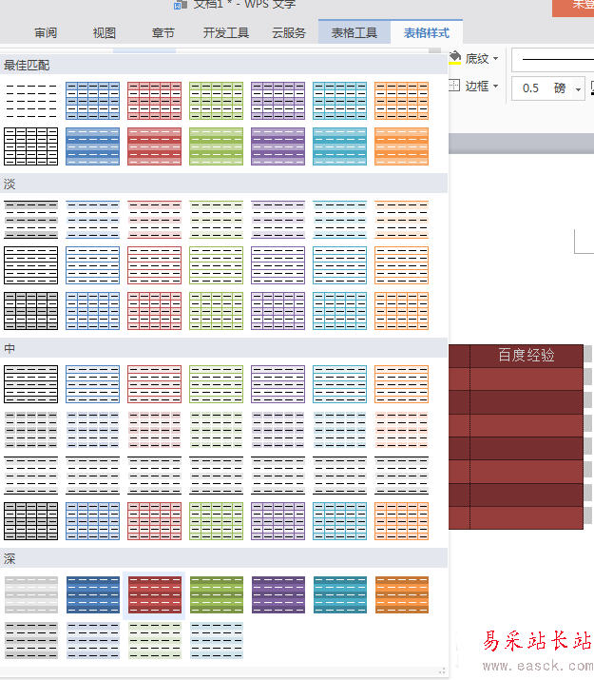Click the gallery resize grip at bottom corner
The image size is (594, 680).
[442, 671]
